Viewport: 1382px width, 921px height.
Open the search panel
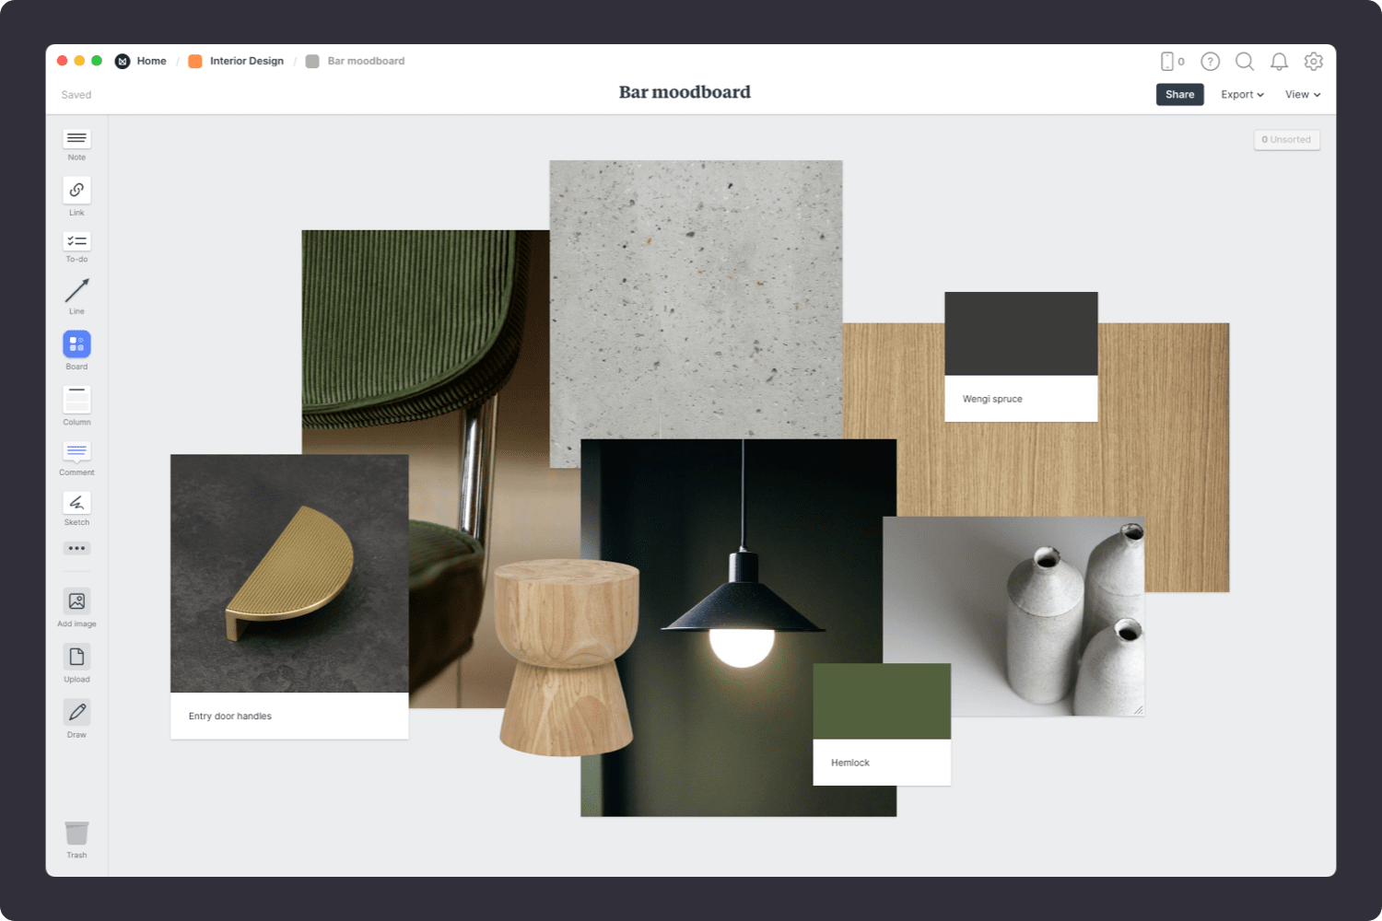[1244, 61]
